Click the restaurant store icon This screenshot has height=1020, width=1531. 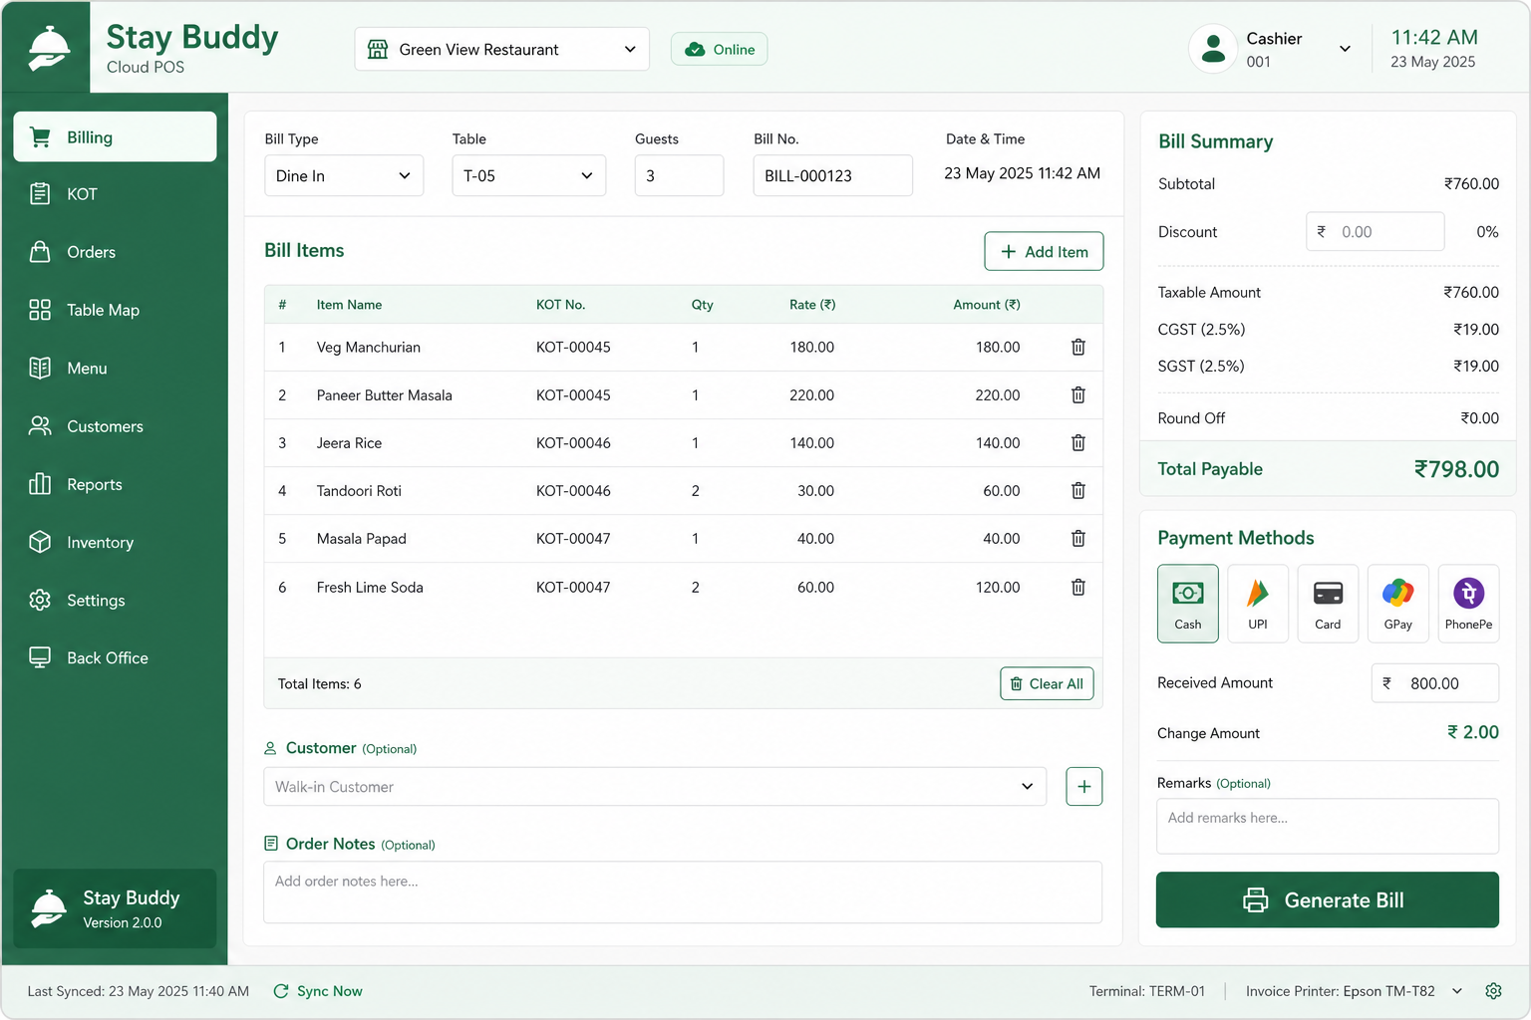(x=378, y=49)
